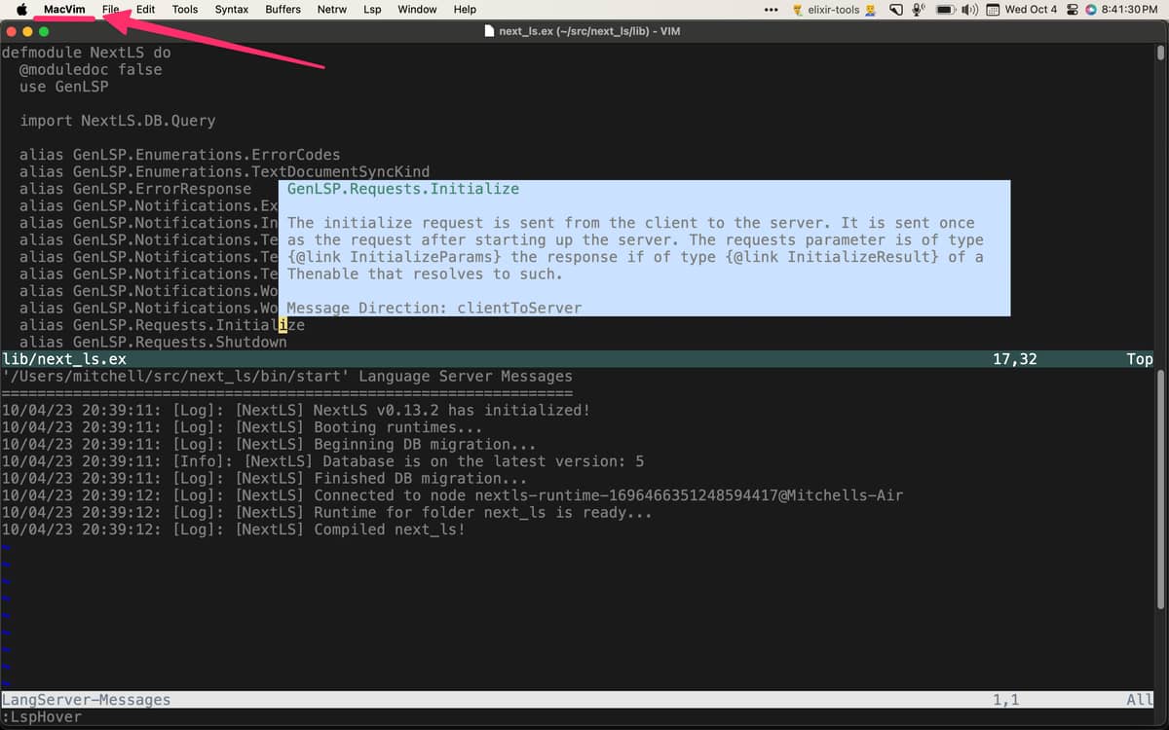The width and height of the screenshot is (1169, 730).
Task: Open the calendar icon beside the date
Action: (993, 10)
